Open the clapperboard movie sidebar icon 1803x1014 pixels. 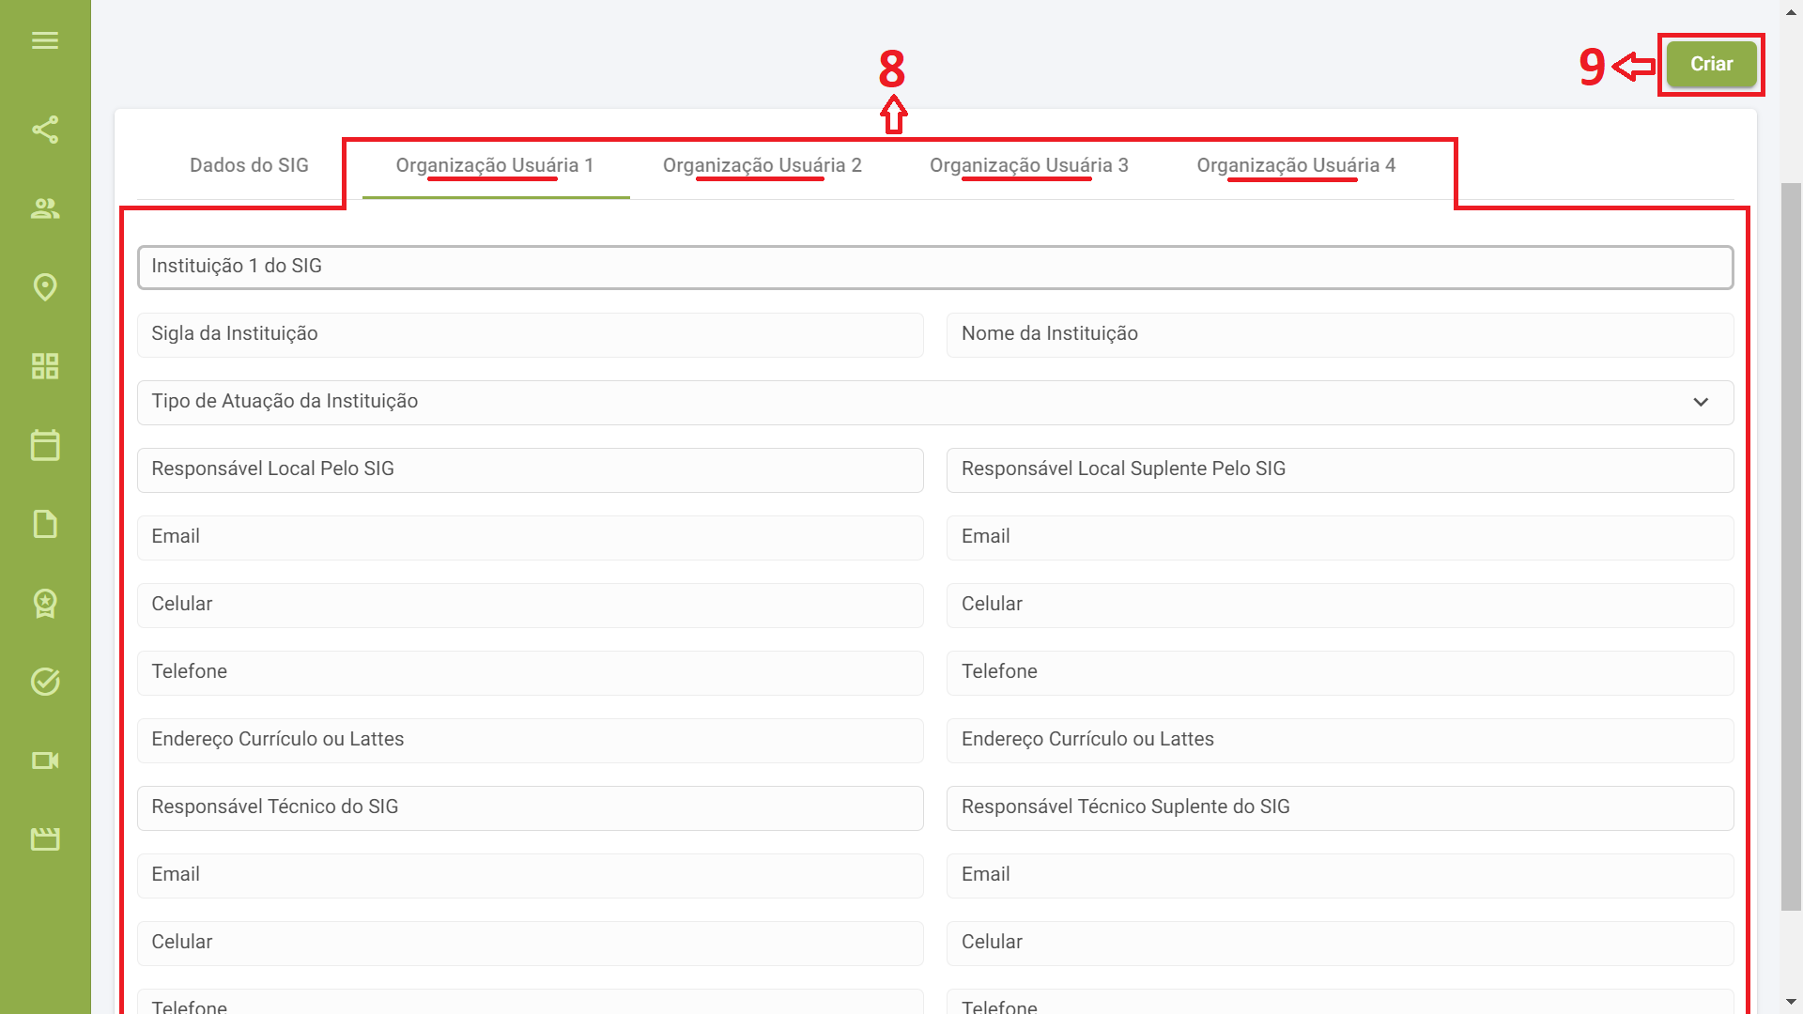[45, 839]
